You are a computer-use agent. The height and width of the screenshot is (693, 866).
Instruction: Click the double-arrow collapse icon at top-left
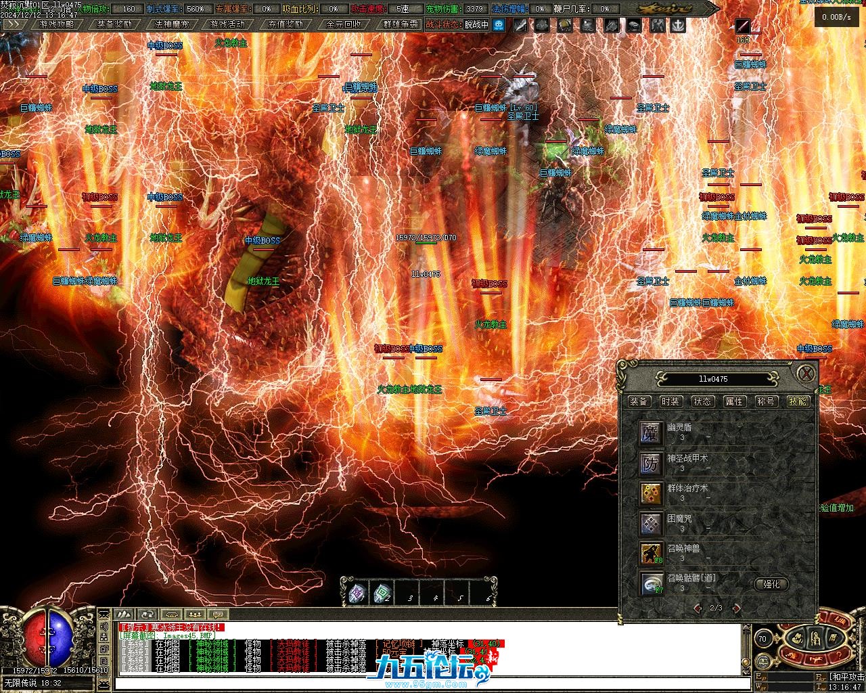tap(15, 24)
